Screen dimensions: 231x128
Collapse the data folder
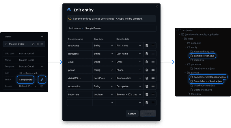point(182,39)
